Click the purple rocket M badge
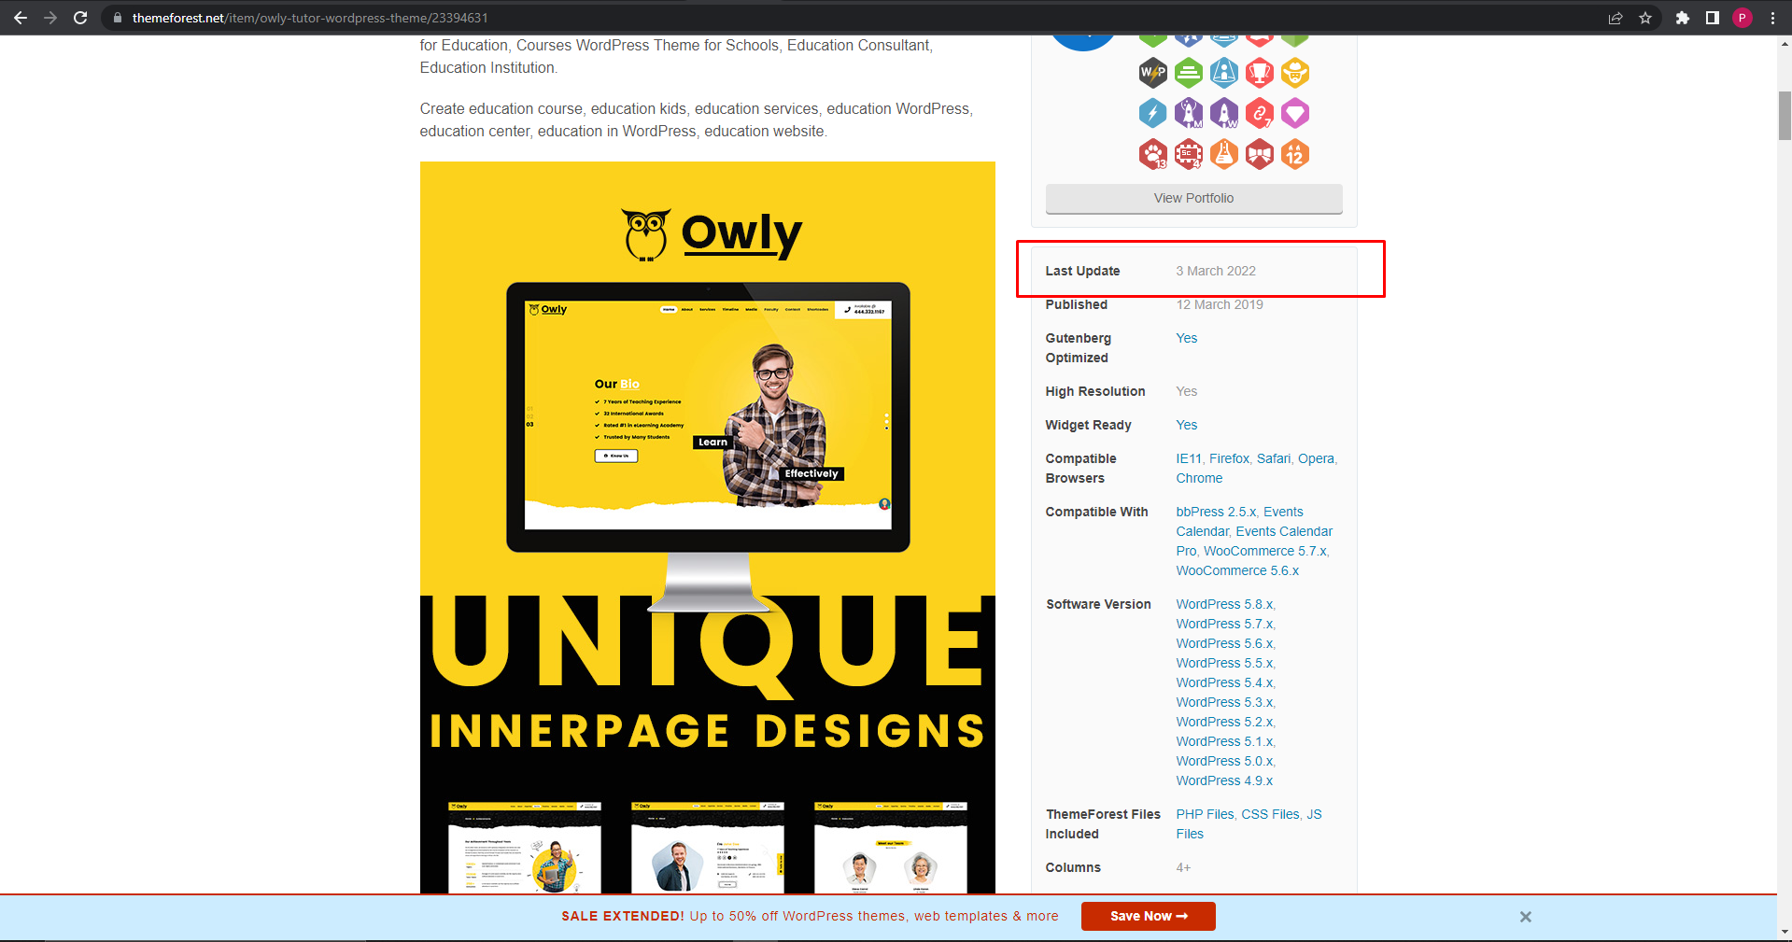1792x942 pixels. pos(1189,113)
